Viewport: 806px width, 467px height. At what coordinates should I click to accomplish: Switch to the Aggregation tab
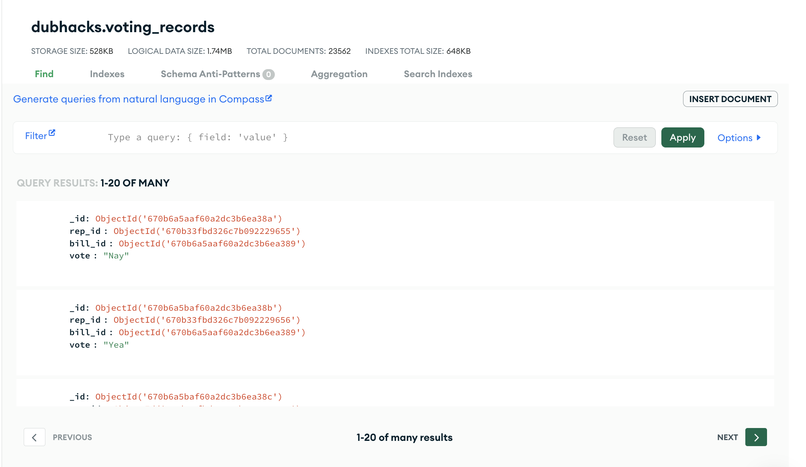(x=339, y=74)
